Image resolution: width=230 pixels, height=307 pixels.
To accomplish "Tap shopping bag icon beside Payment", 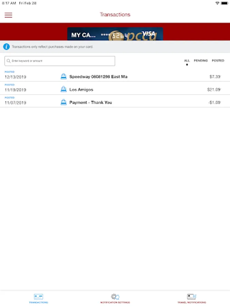I will (x=64, y=102).
